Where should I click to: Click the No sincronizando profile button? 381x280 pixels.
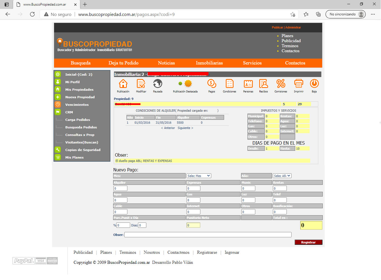(x=346, y=14)
